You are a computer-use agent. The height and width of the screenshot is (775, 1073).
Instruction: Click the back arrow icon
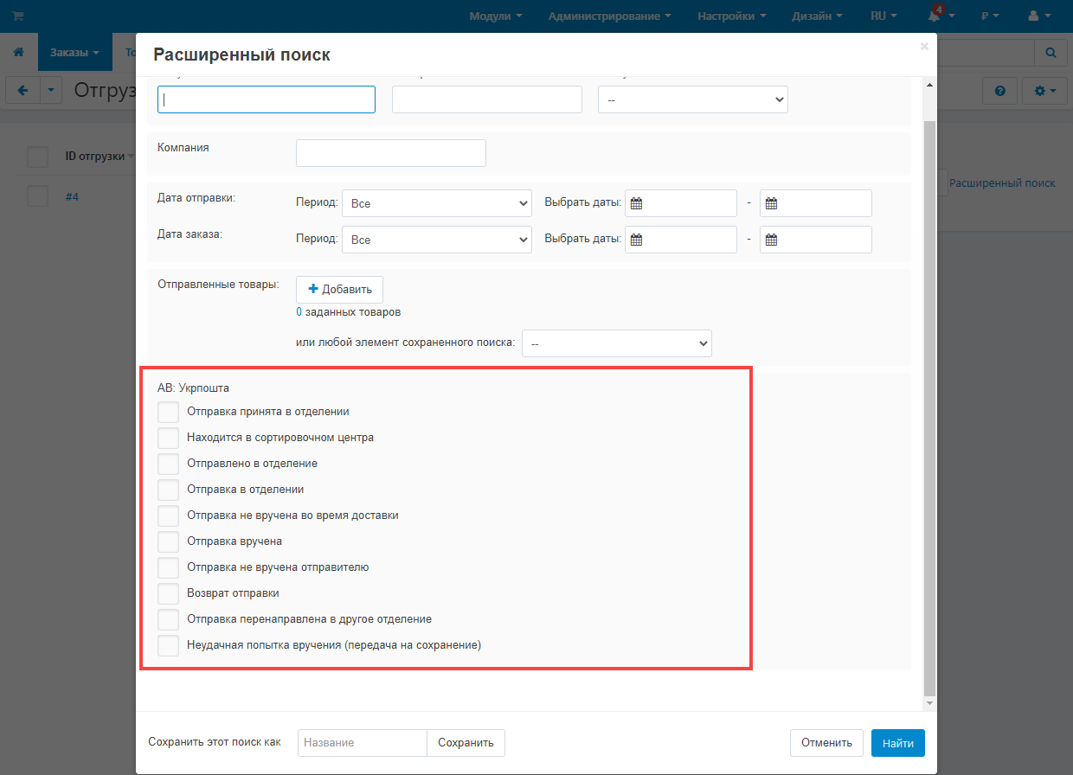click(22, 90)
